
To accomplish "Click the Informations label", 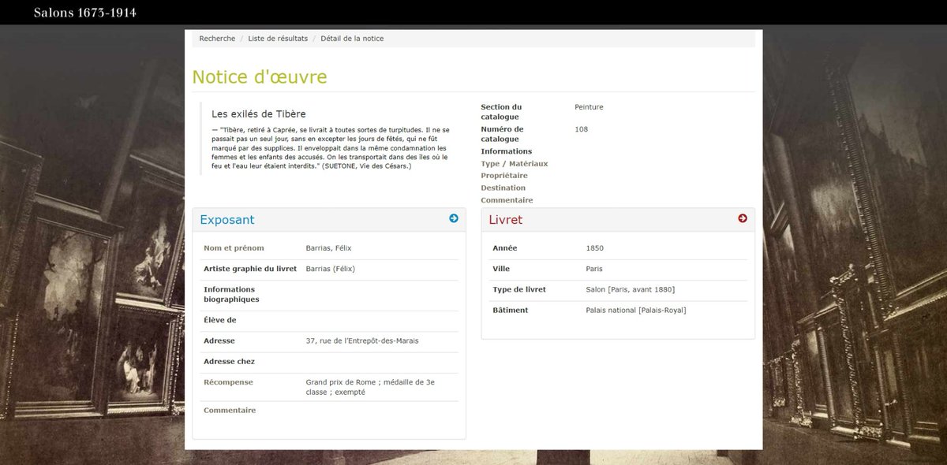I will tap(507, 151).
